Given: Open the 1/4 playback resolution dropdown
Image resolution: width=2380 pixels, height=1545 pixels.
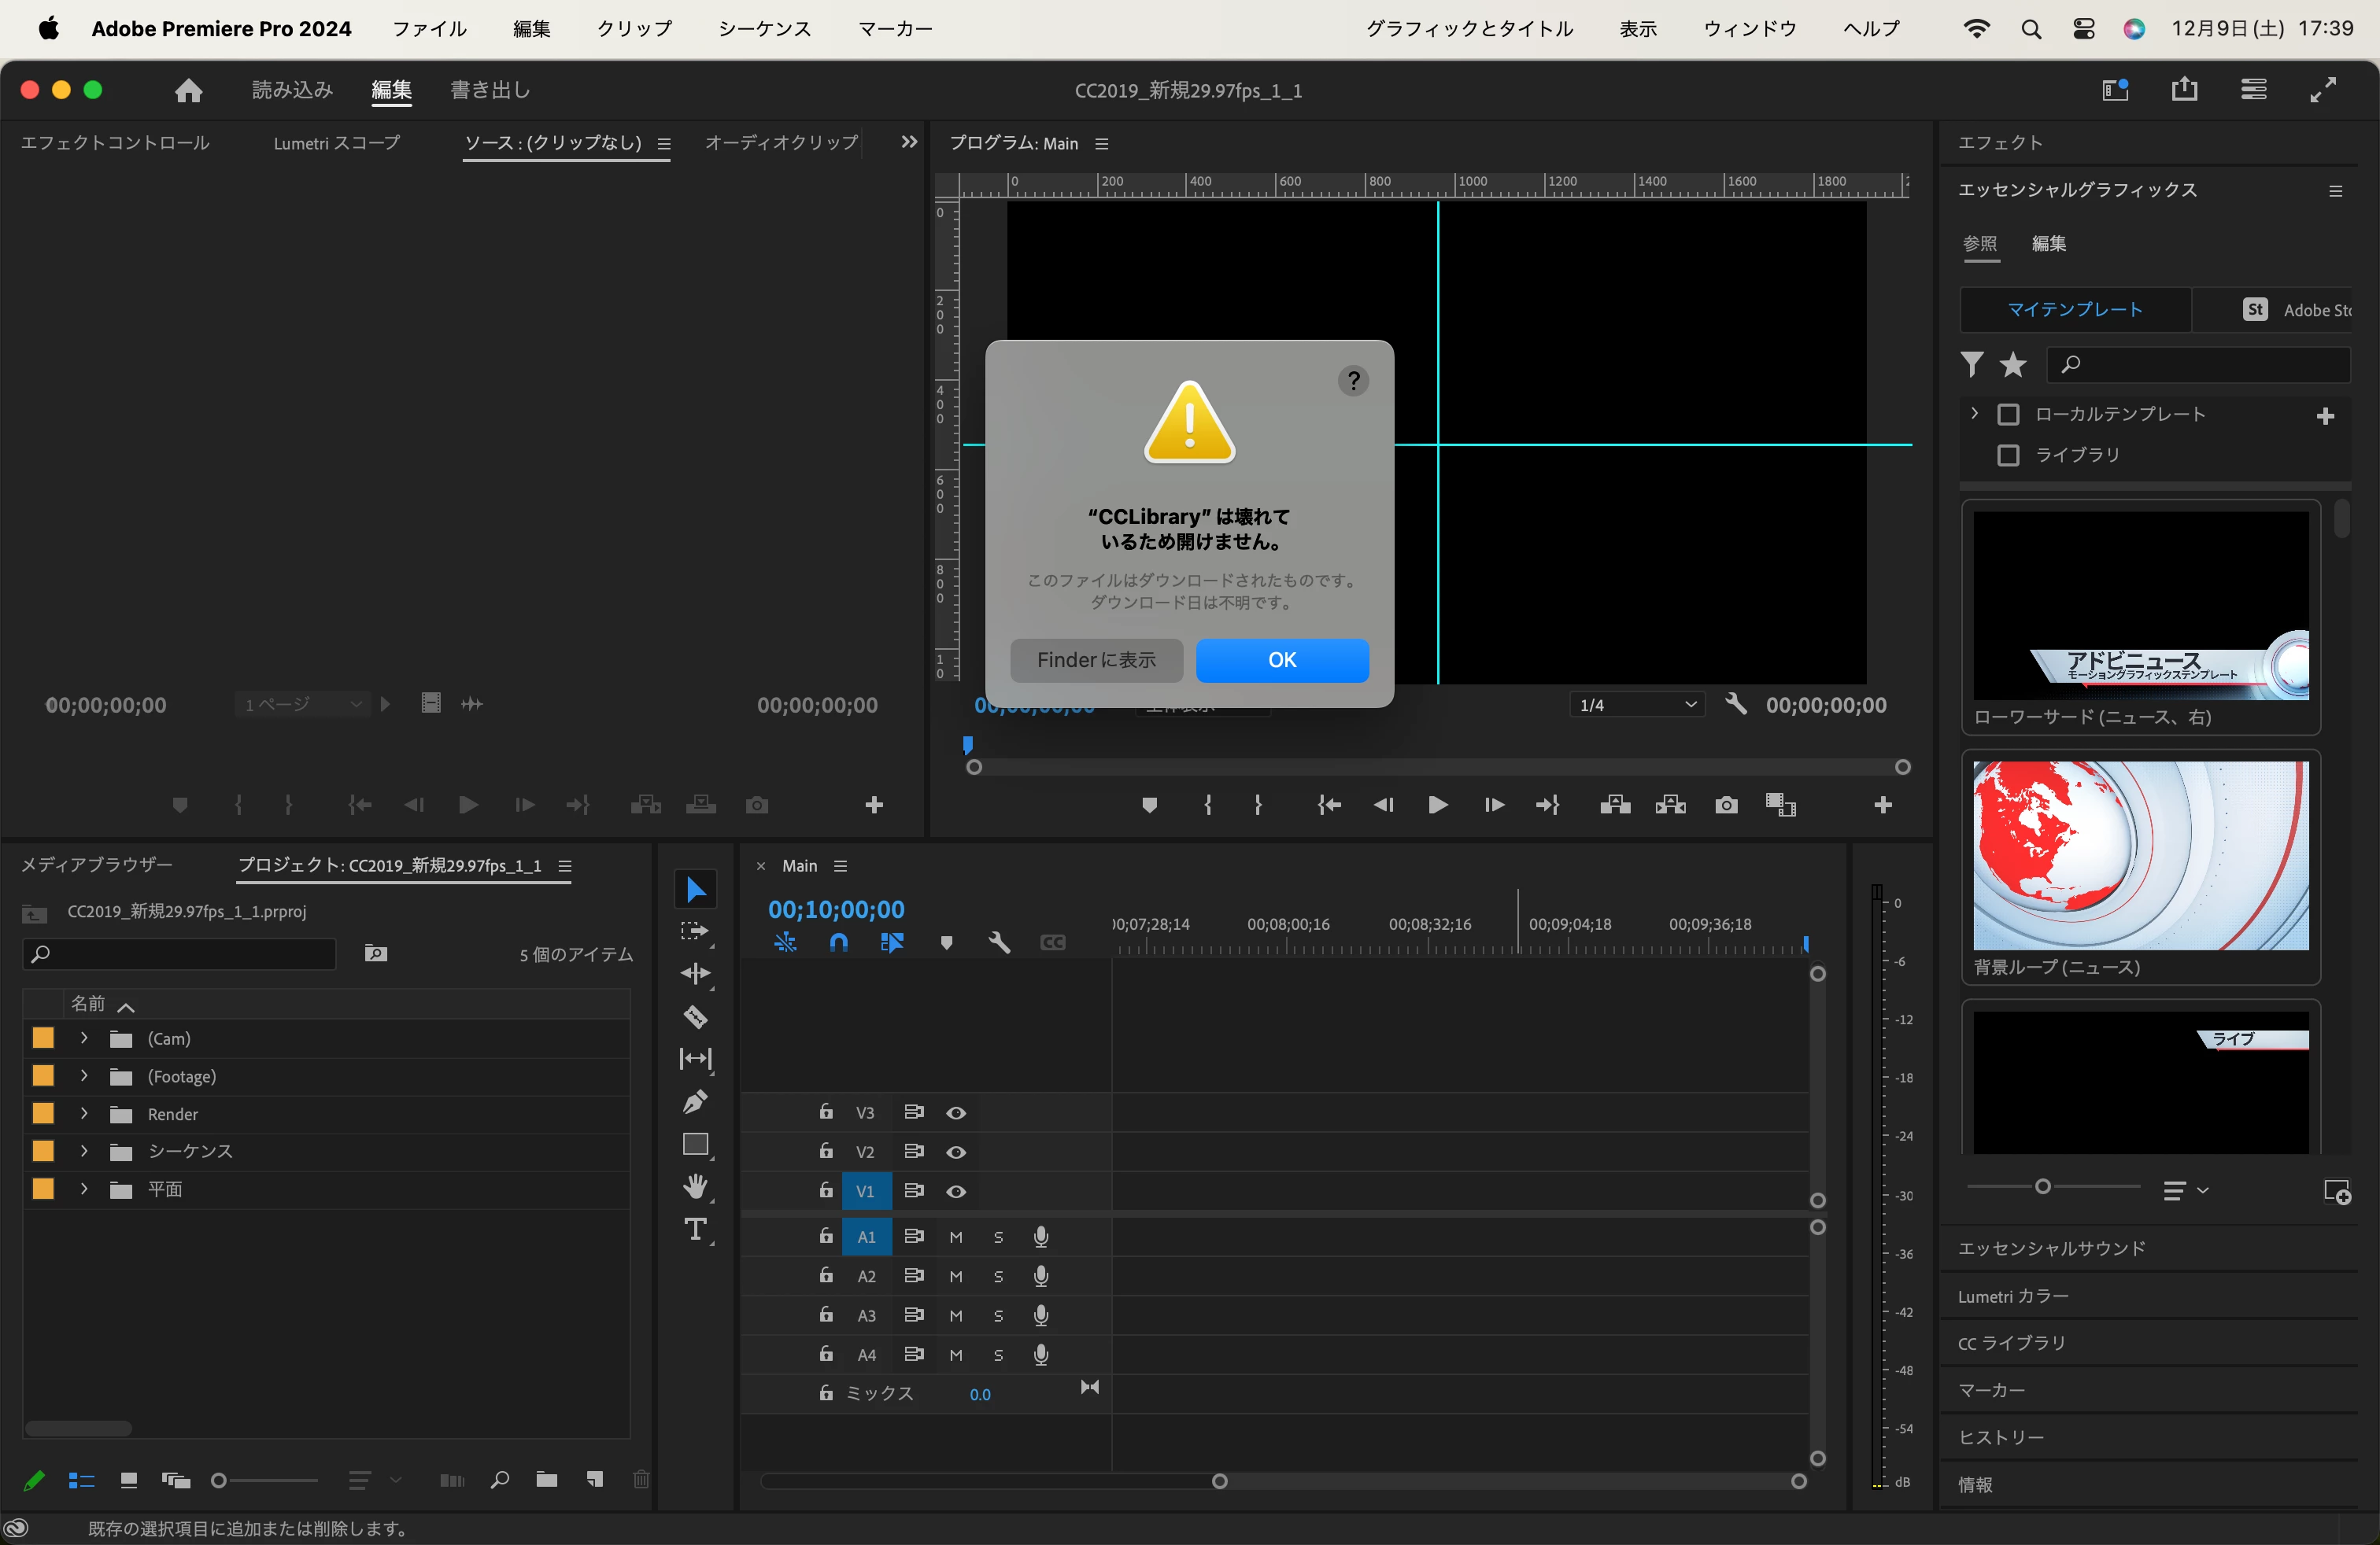Looking at the screenshot, I should click(1637, 705).
